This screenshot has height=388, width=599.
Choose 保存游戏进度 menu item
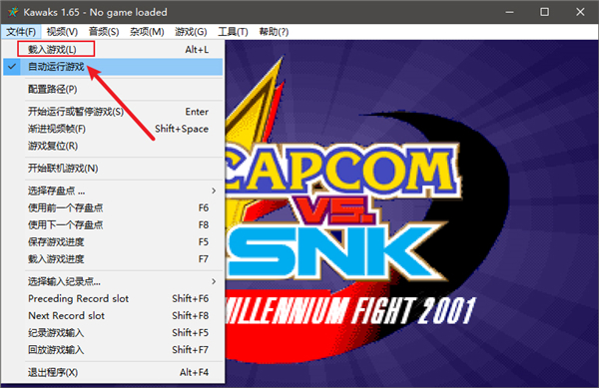(113, 242)
